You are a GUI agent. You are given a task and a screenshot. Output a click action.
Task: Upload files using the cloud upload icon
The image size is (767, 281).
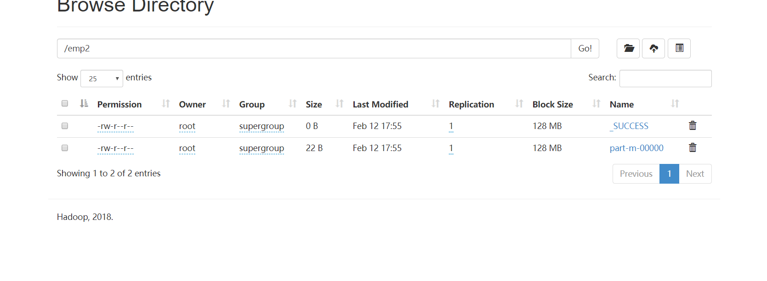point(653,48)
